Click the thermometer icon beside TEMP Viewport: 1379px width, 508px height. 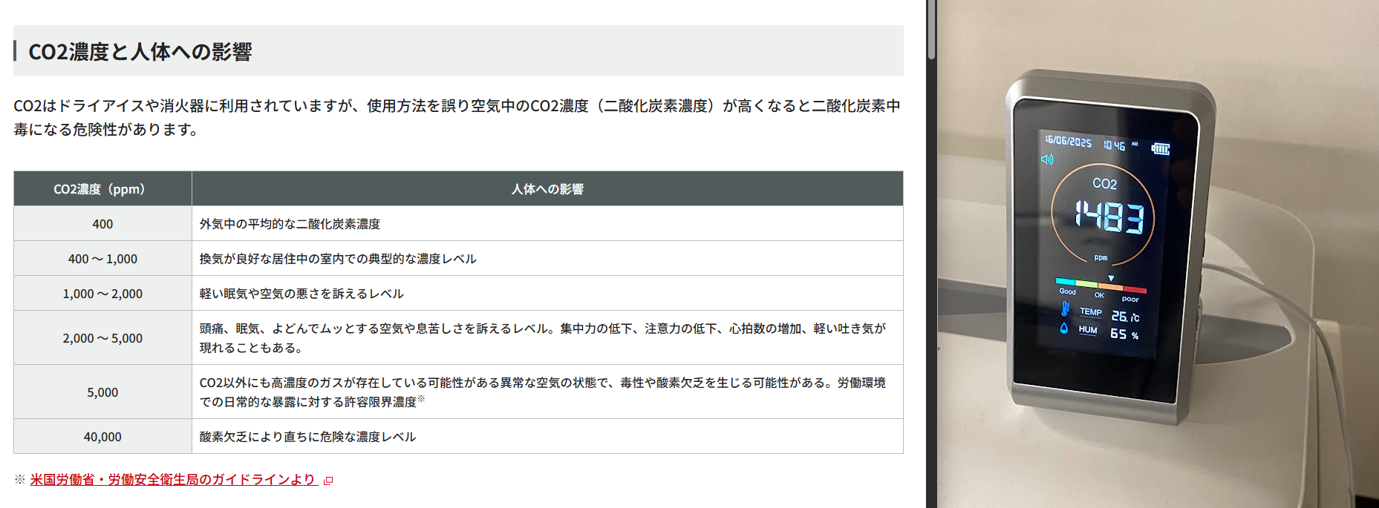[1066, 309]
